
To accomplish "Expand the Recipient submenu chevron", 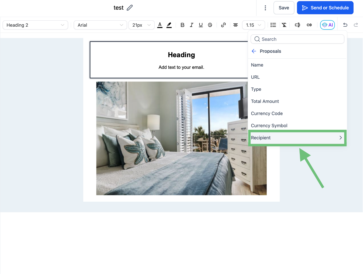I will pyautogui.click(x=341, y=138).
